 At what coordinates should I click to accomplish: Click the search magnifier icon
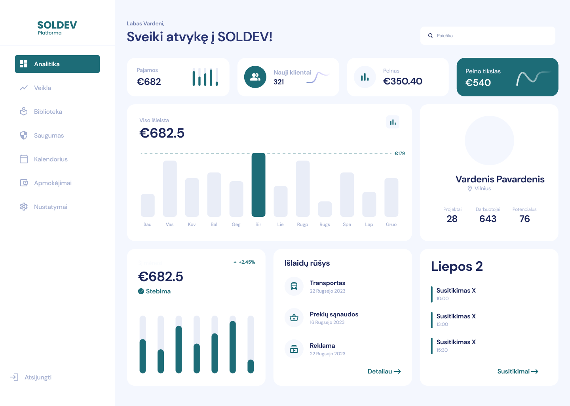click(430, 36)
